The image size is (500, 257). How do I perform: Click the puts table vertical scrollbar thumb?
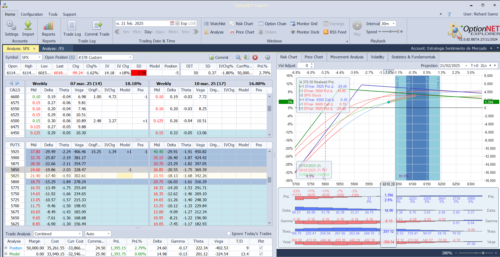(269, 180)
